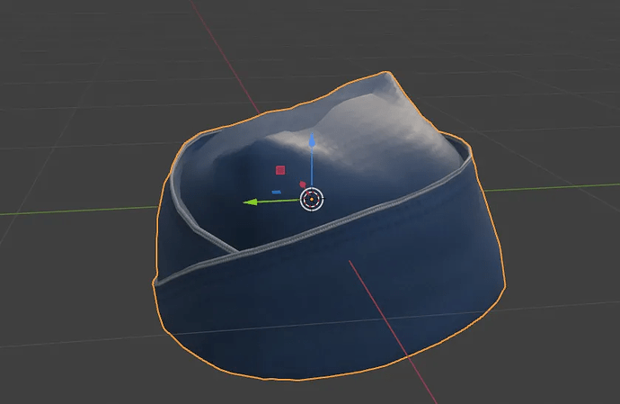Click the red X-axis gizmo handle
The width and height of the screenshot is (620, 404).
coord(303,184)
